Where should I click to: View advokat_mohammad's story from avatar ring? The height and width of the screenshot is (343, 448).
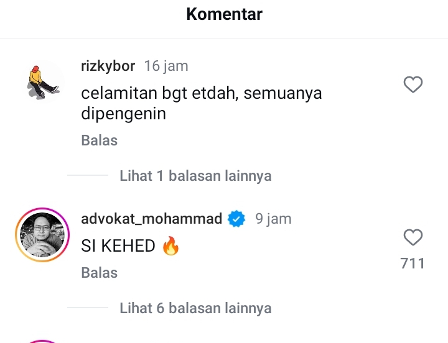tap(42, 234)
